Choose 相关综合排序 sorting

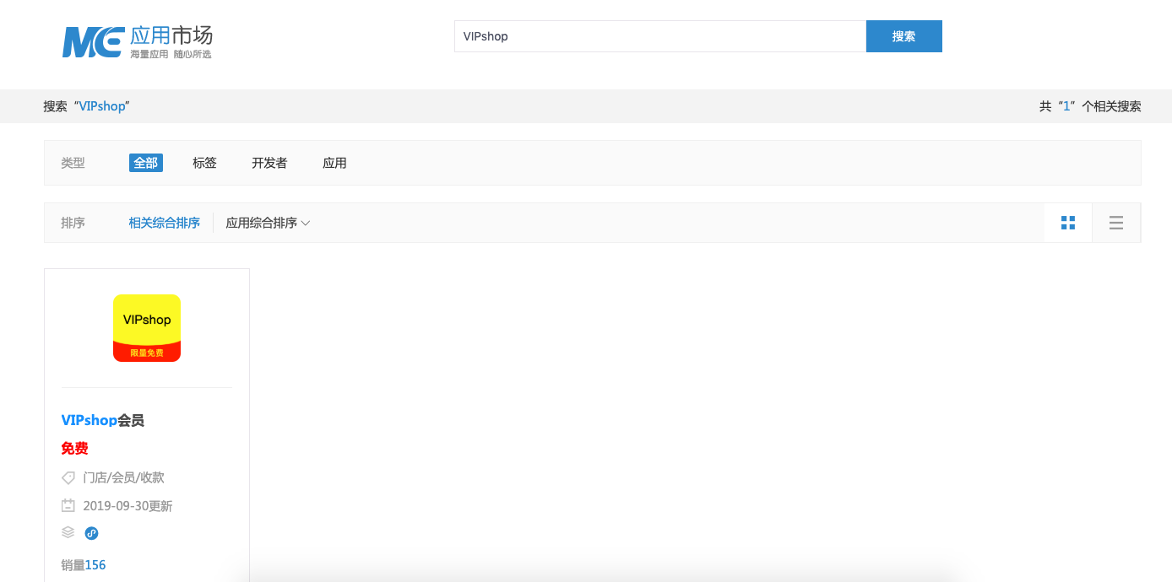tap(165, 223)
